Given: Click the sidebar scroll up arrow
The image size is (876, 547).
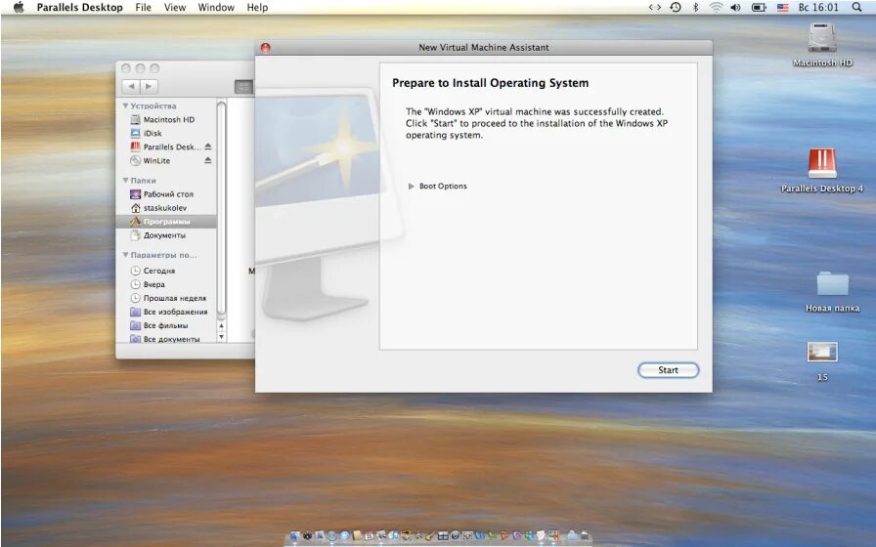Looking at the screenshot, I should point(221,325).
